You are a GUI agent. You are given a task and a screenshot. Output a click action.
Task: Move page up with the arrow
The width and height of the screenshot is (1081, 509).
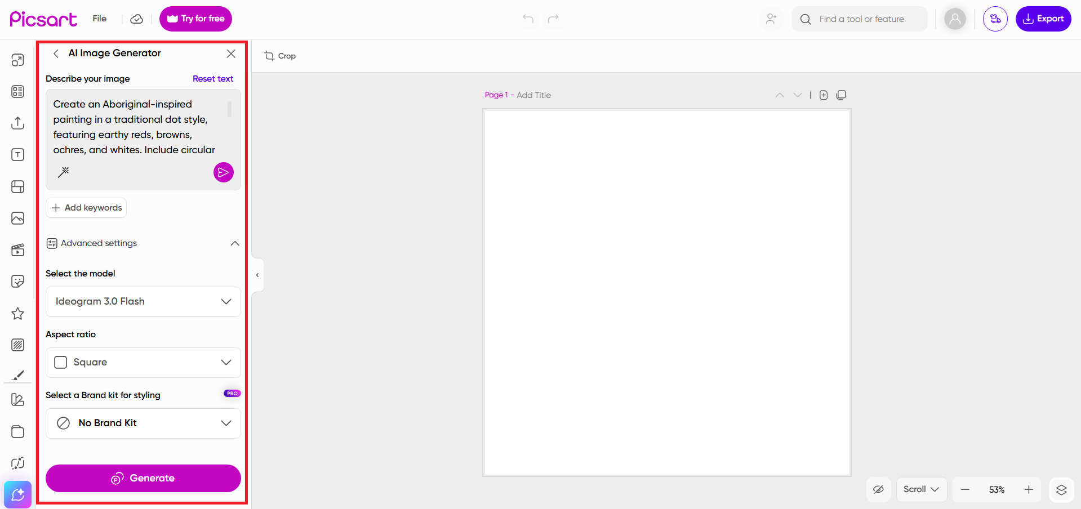point(780,95)
